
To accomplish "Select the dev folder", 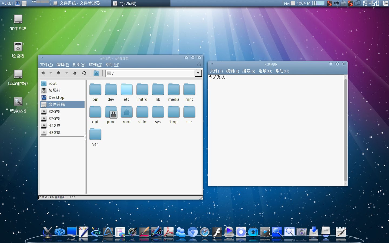I will coord(111,92).
